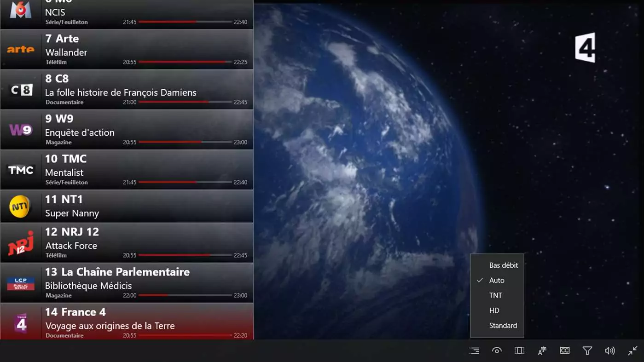Select Standard quality option
The height and width of the screenshot is (362, 644).
503,326
